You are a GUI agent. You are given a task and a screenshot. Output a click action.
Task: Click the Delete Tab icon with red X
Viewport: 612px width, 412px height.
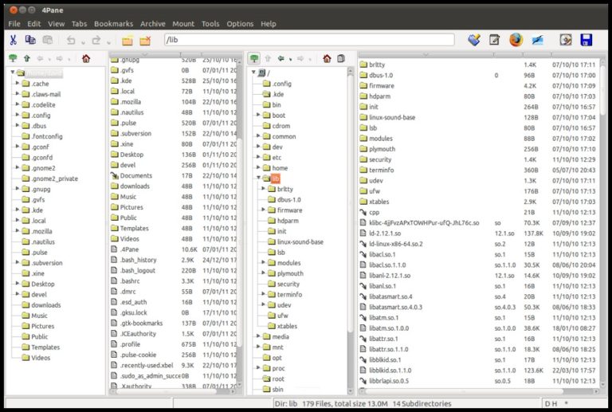pyautogui.click(x=145, y=40)
